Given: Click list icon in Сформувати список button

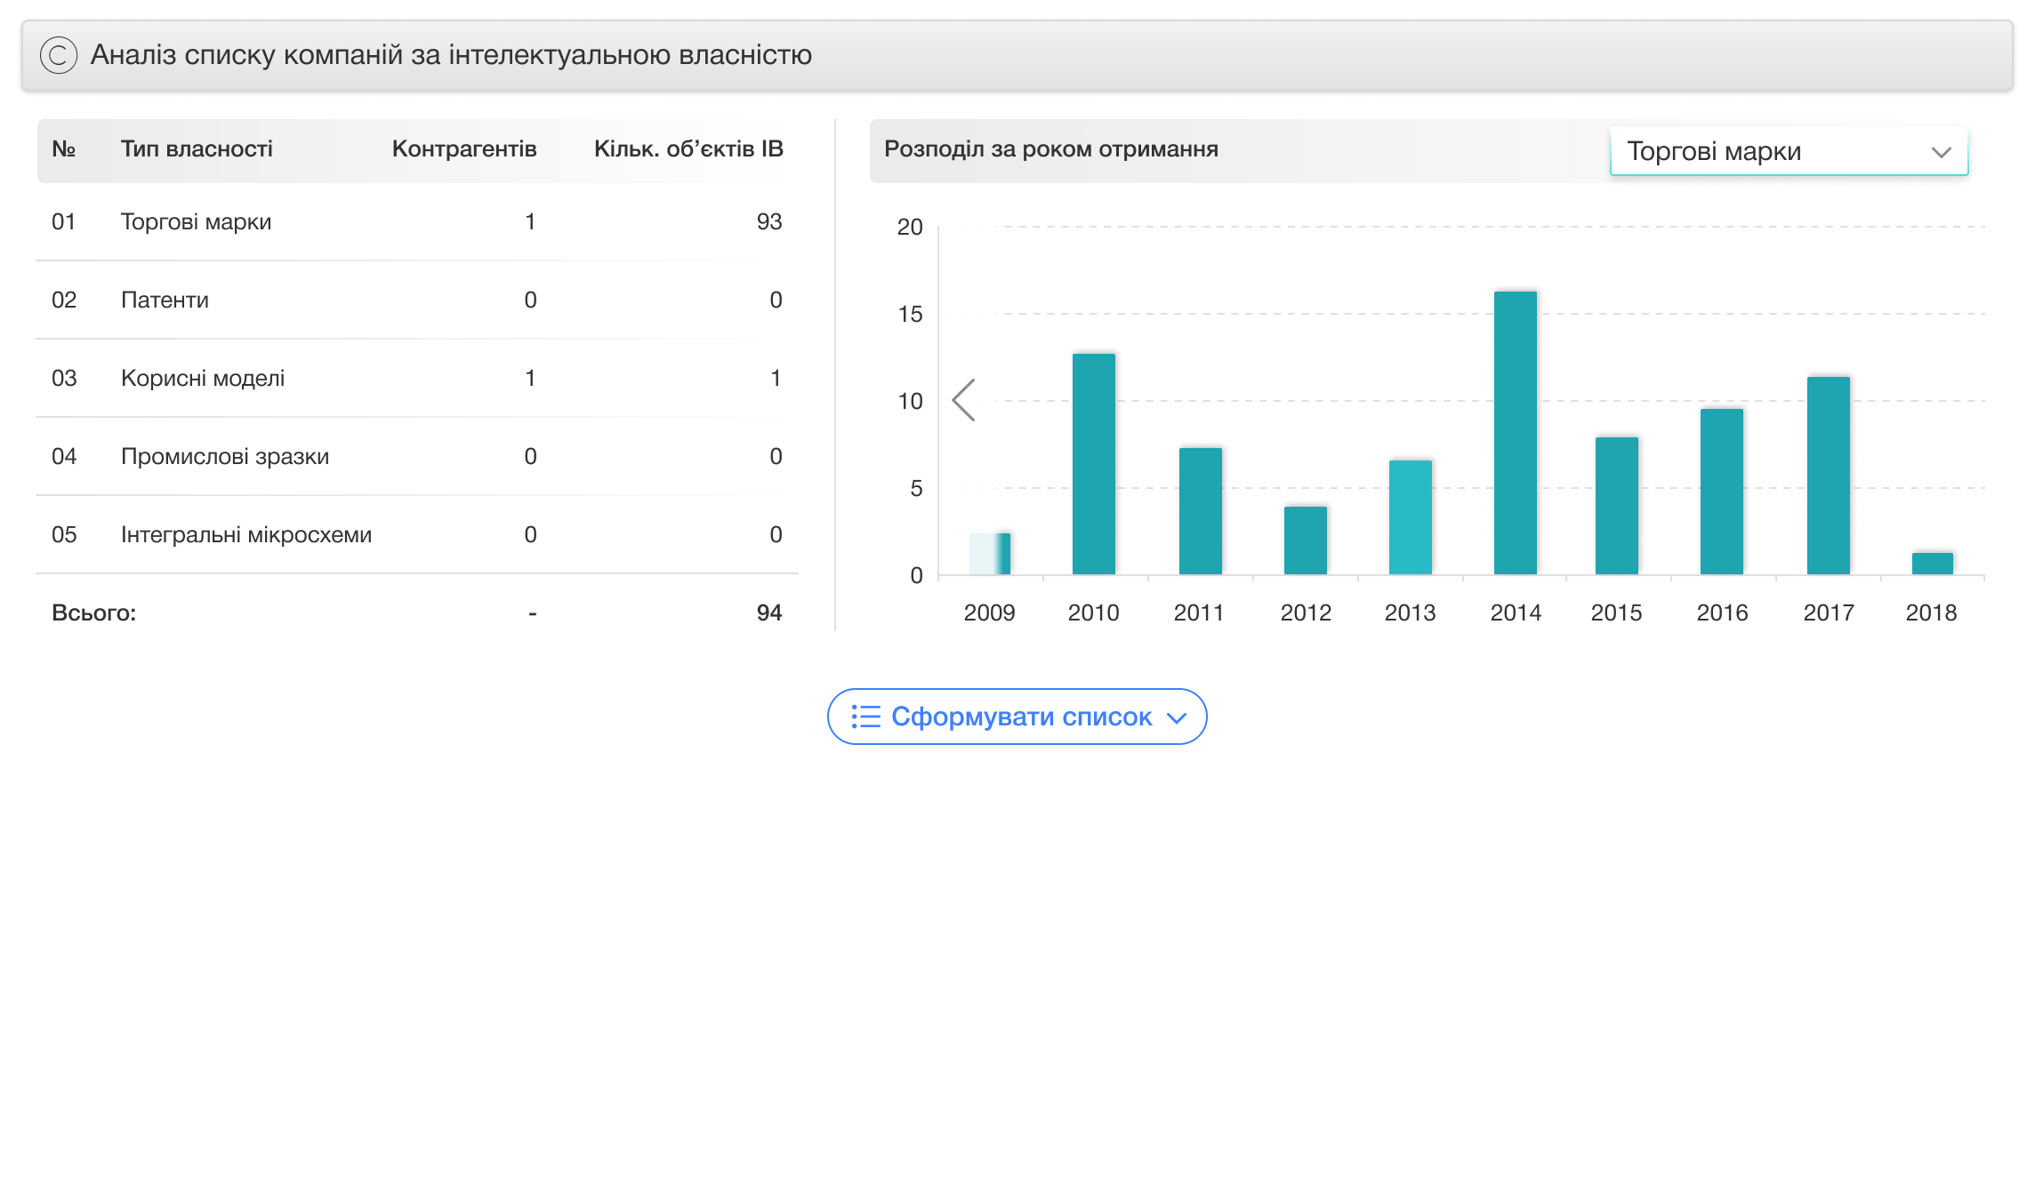Looking at the screenshot, I should pyautogui.click(x=865, y=717).
